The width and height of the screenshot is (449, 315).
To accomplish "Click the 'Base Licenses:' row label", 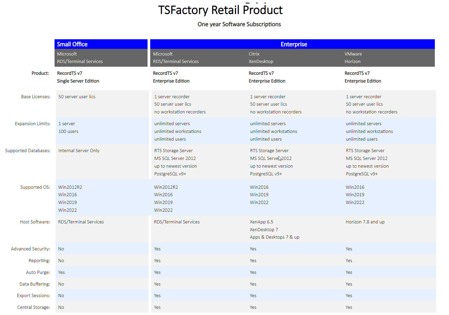I will 36,97.
